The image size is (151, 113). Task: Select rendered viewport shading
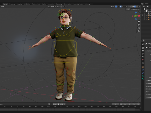click(x=137, y=7)
